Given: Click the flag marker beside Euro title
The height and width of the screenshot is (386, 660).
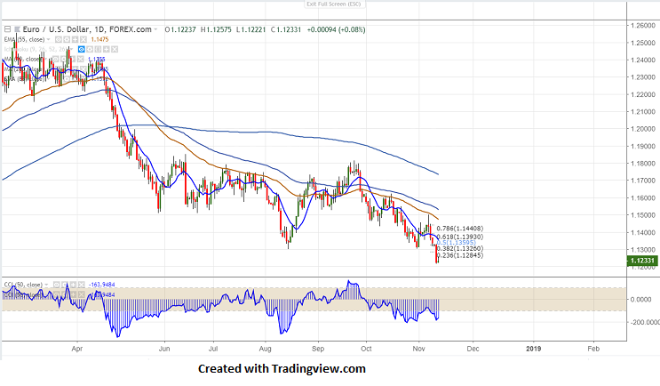Looking at the screenshot, I should coord(17,29).
